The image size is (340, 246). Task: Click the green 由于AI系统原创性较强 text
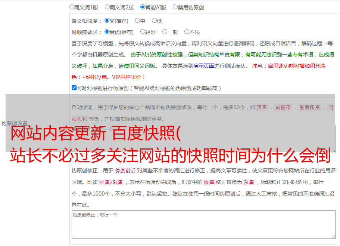pos(157,55)
